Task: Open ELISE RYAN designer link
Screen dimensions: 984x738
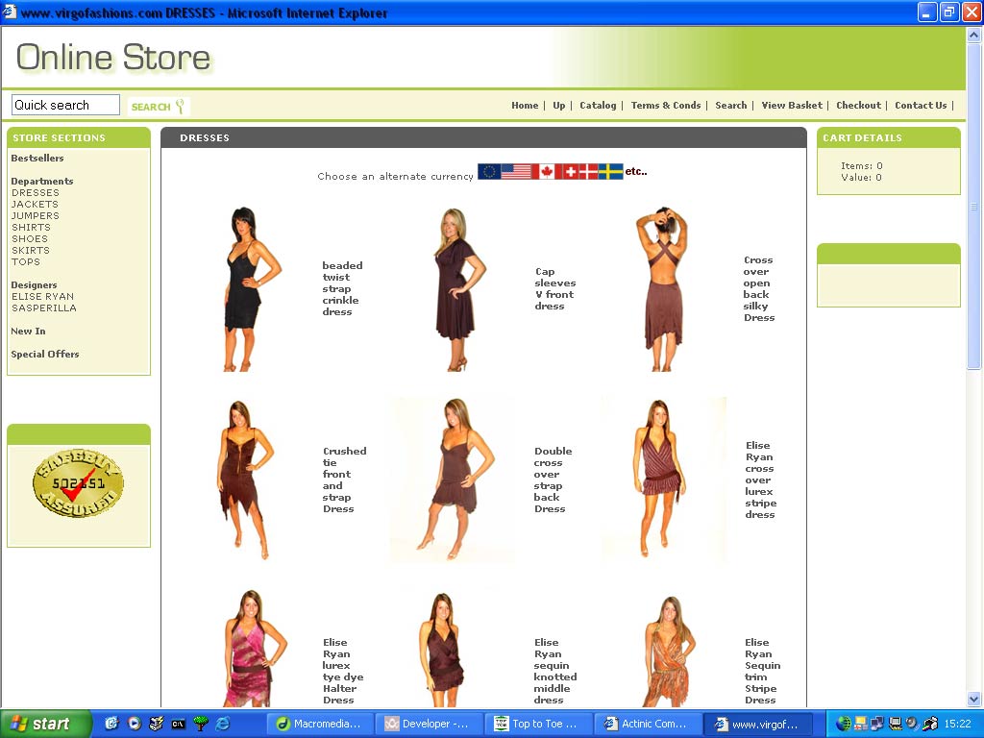Action: [42, 297]
